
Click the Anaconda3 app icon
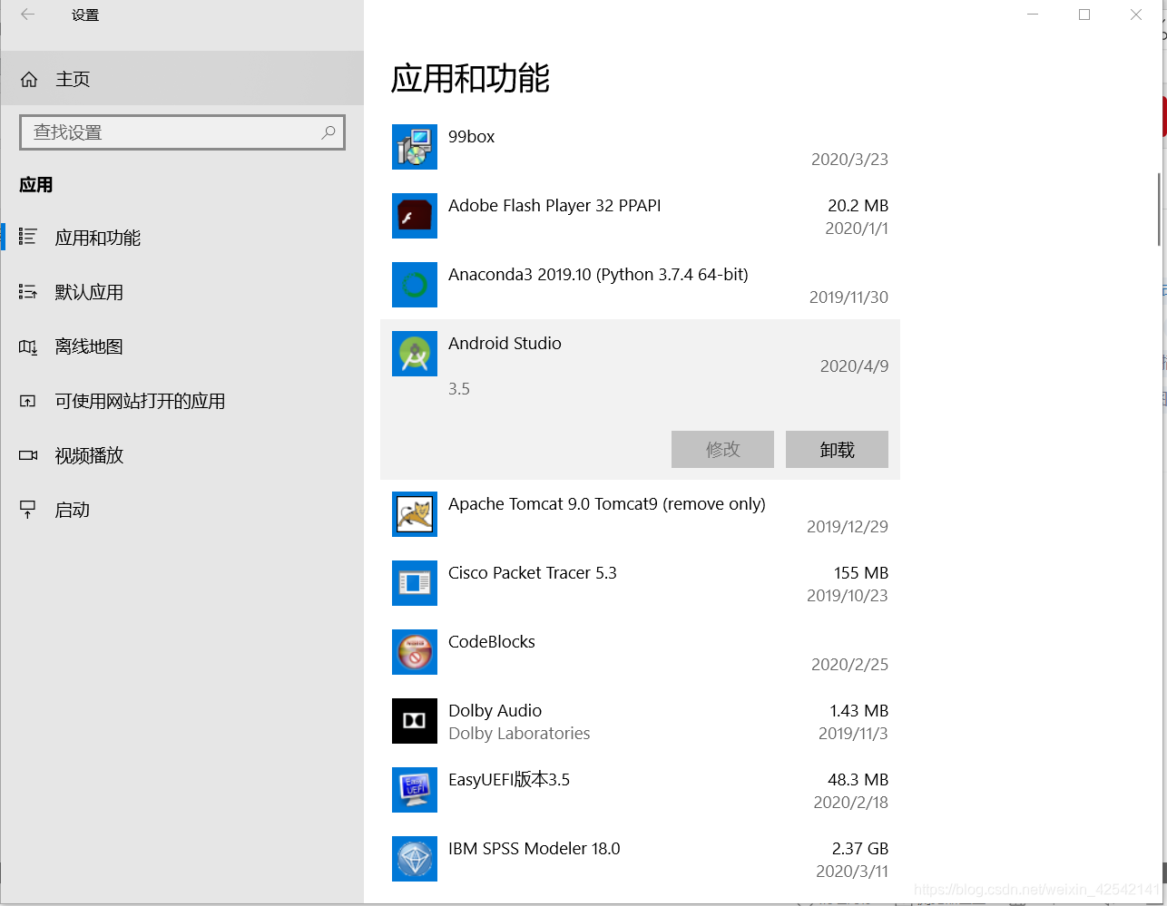click(x=415, y=285)
